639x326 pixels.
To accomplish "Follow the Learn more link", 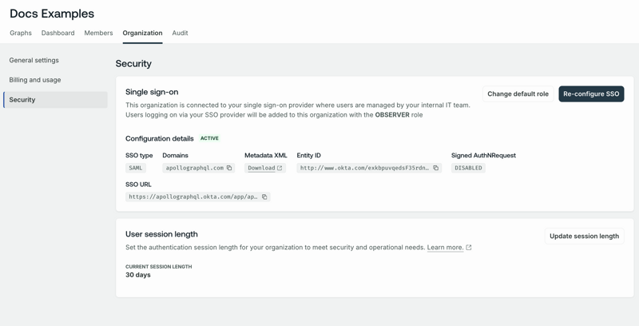I will tap(445, 248).
